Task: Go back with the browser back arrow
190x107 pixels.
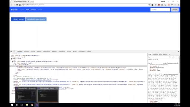Action: [x=11, y=5]
